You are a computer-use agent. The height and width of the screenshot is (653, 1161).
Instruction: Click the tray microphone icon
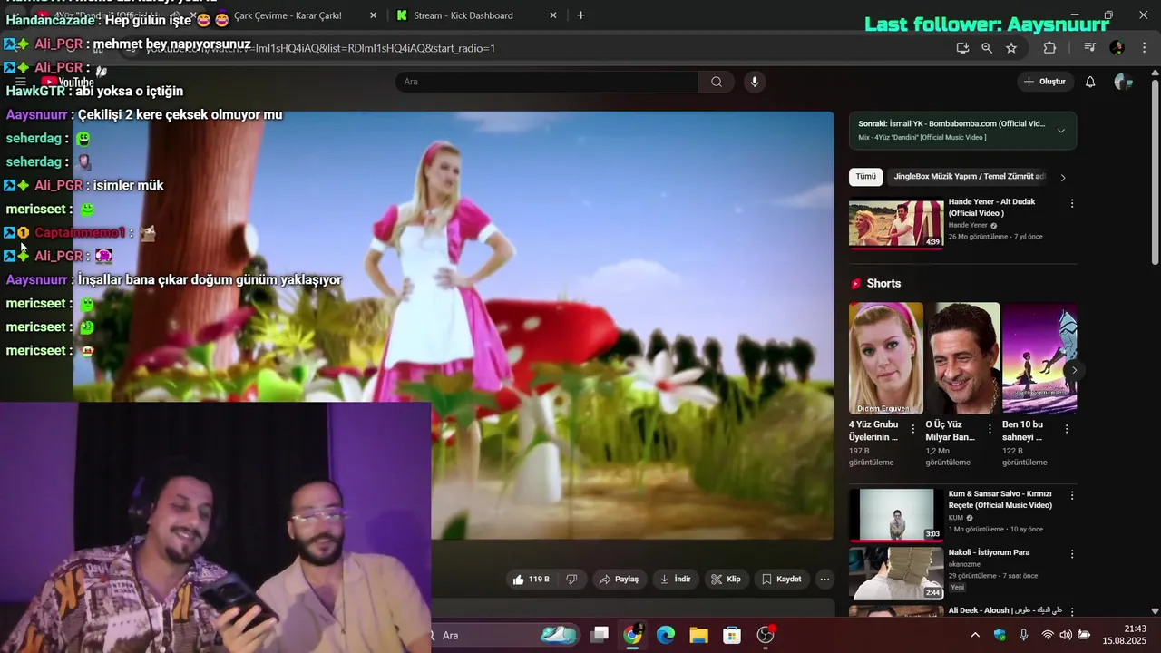(1023, 635)
